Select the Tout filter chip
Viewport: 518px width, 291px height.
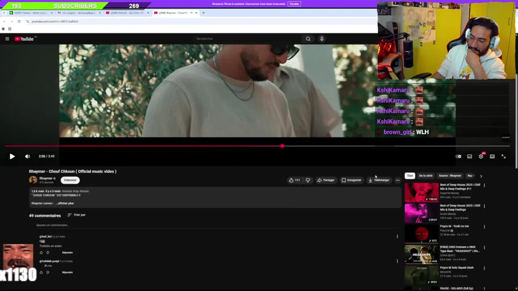(410, 176)
